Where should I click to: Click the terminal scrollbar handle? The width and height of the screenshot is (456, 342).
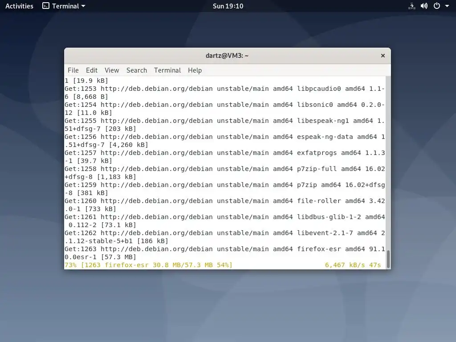pyautogui.click(x=388, y=259)
